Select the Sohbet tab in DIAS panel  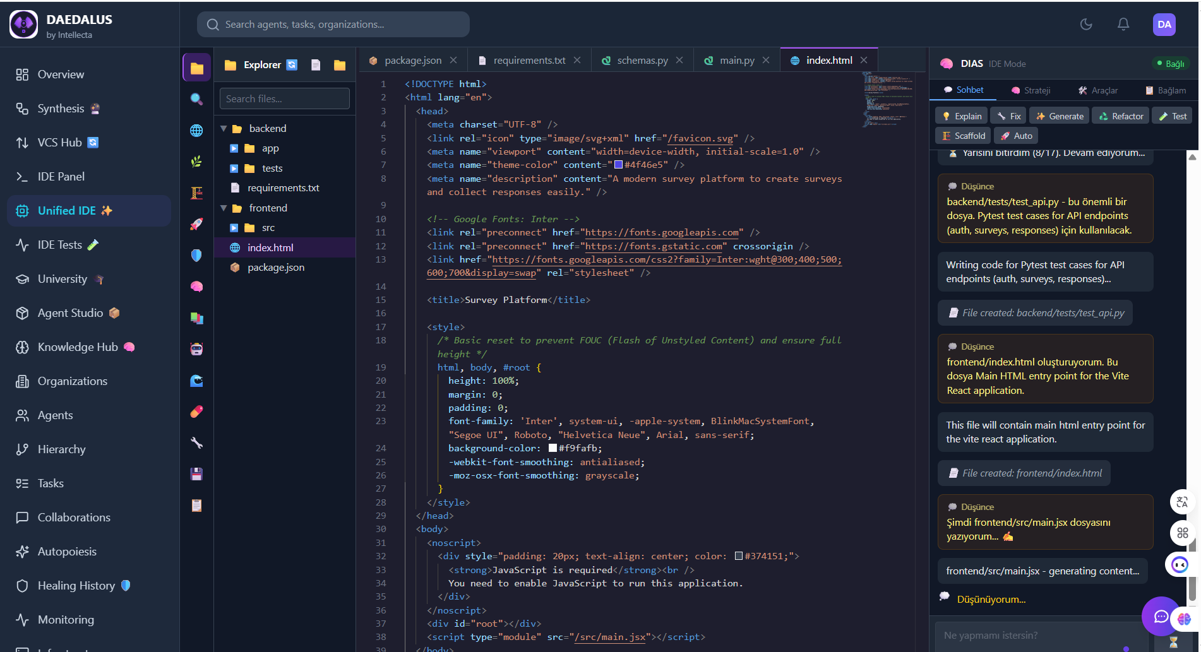tap(964, 90)
